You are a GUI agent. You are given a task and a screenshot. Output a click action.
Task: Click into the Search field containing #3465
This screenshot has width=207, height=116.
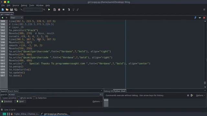point(54,94)
